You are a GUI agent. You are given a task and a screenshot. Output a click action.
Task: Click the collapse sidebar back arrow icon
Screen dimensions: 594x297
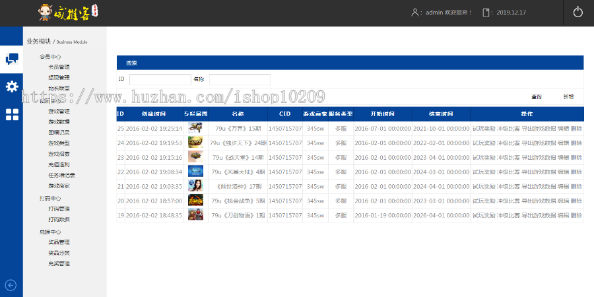pyautogui.click(x=11, y=285)
